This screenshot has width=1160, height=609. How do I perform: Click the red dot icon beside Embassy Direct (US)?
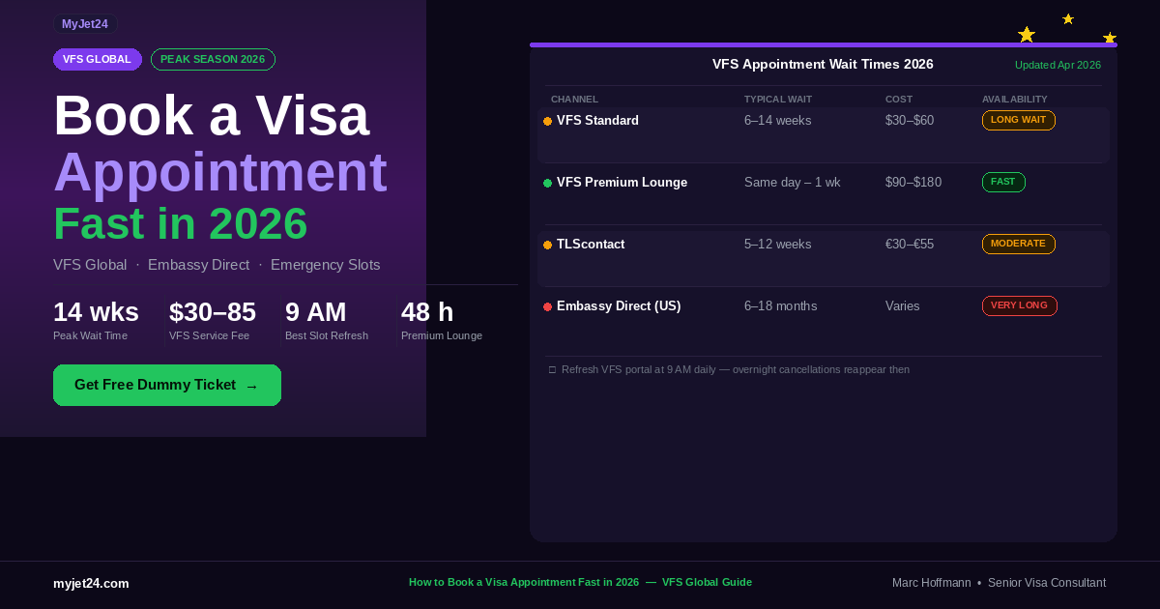[547, 305]
